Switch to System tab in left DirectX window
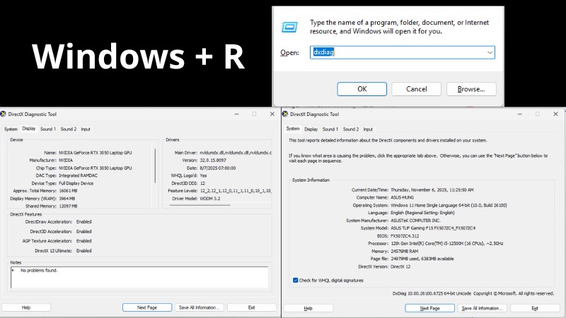The width and height of the screenshot is (566, 318). tap(11, 129)
